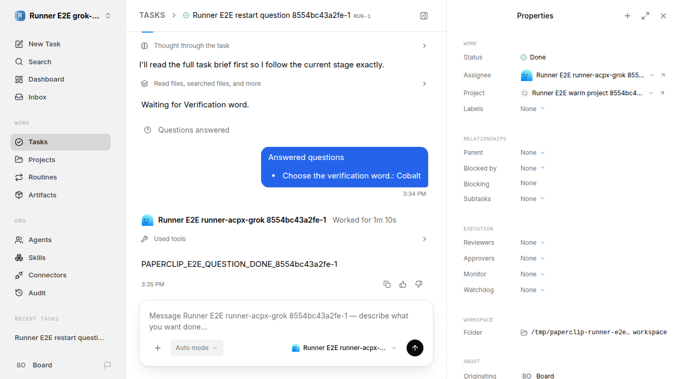Click the thumbs down icon

point(419,284)
